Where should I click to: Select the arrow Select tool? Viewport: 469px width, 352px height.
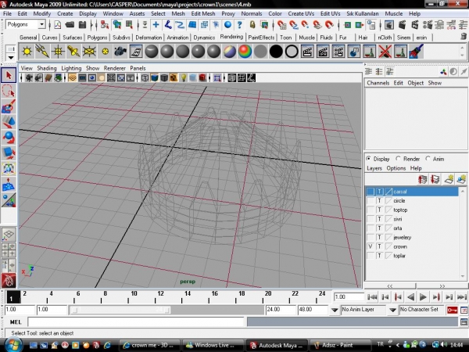pos(9,75)
